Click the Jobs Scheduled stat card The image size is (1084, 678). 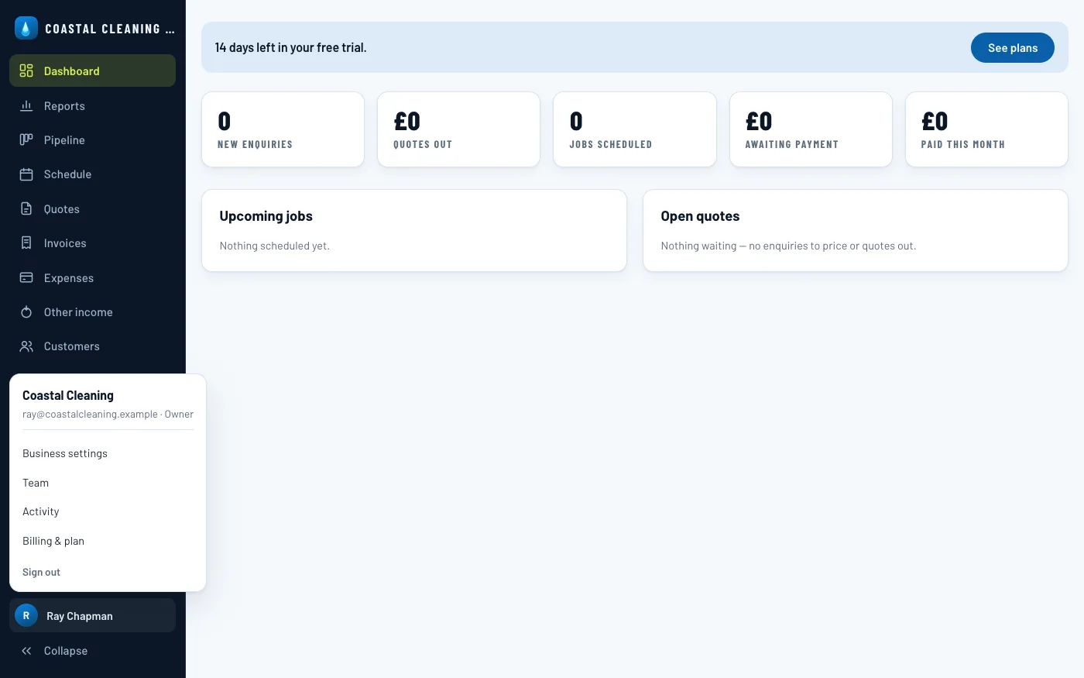point(635,129)
